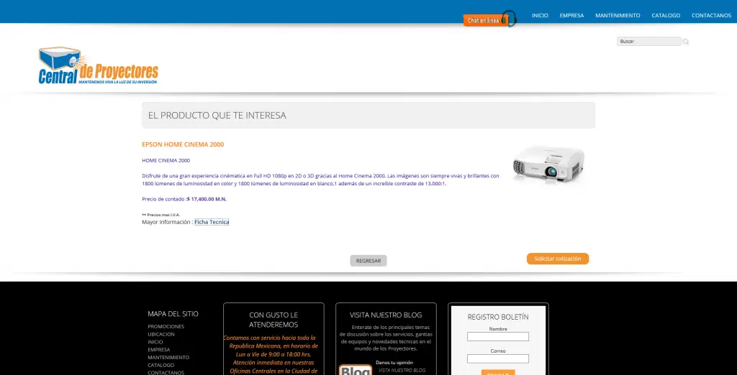
Task: Click the EL PRODUCTO QUE TE INTERESA heading
Action: [217, 116]
